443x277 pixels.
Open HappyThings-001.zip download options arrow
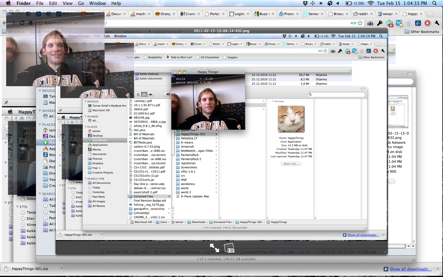click(62, 268)
